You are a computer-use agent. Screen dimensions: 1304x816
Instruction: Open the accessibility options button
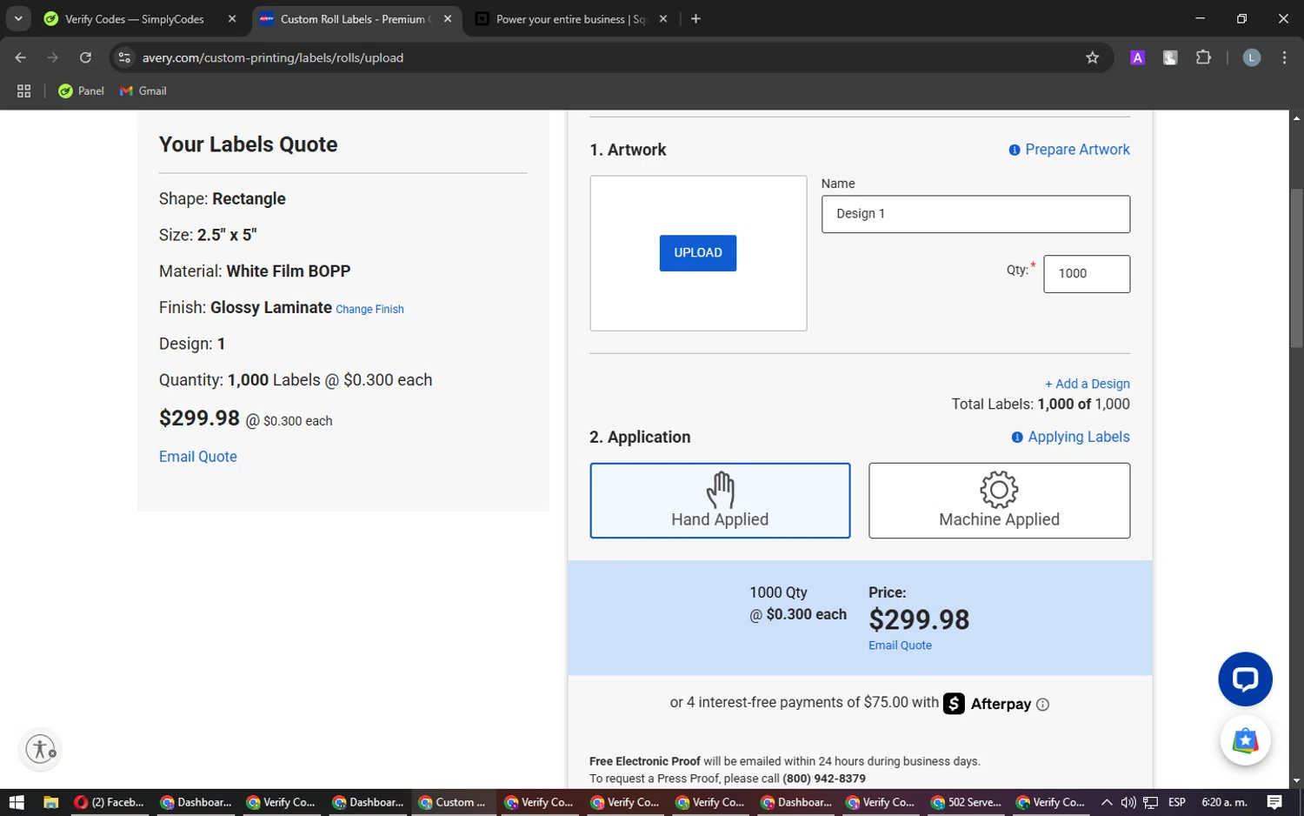[41, 749]
